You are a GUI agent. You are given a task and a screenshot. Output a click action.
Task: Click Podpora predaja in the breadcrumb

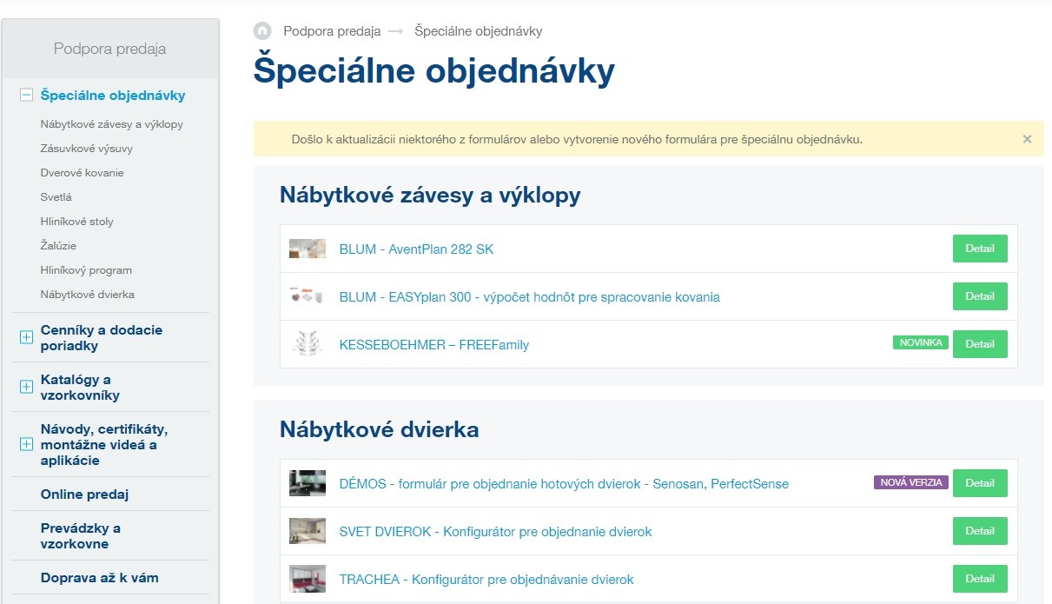click(x=332, y=31)
